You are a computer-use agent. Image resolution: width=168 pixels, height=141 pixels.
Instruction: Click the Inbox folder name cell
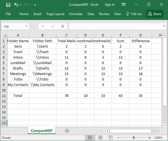(18, 57)
